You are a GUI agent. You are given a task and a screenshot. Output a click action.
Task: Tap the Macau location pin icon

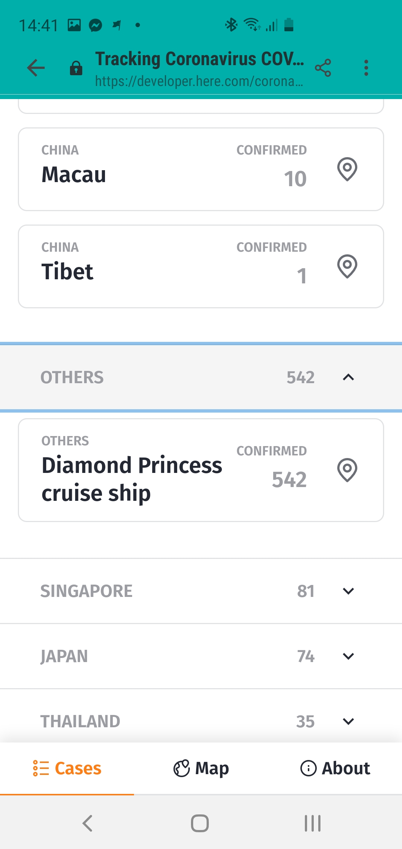(x=347, y=169)
